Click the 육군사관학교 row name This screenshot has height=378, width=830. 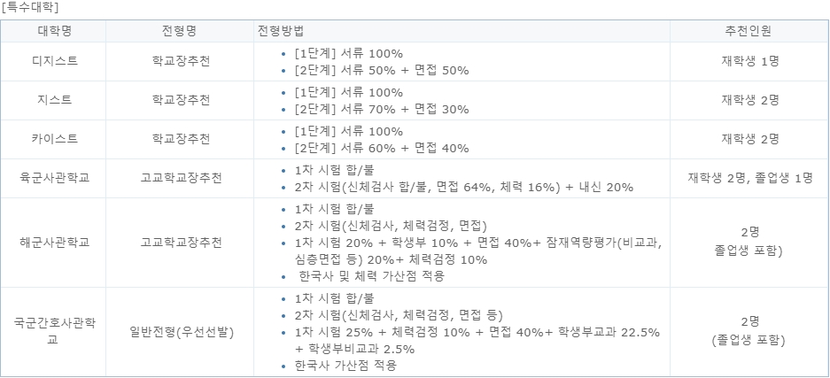coord(55,178)
